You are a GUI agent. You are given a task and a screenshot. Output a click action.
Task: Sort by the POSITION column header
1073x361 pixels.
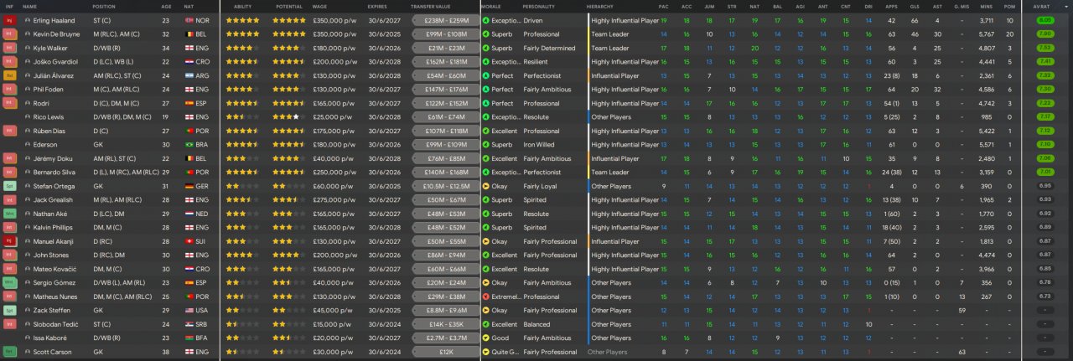[x=104, y=6]
